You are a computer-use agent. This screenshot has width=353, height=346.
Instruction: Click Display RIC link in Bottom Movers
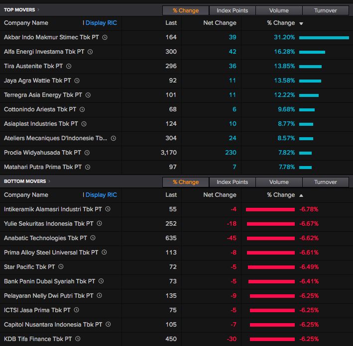[101, 195]
